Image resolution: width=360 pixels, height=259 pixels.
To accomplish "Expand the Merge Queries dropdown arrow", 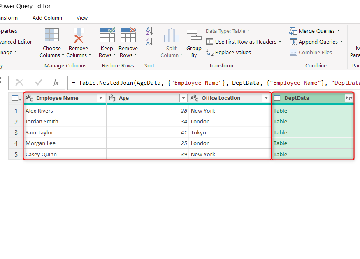I will [x=339, y=31].
